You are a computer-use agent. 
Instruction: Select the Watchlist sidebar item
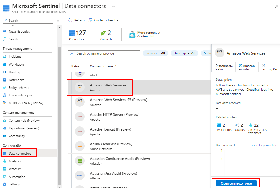pos(15,169)
